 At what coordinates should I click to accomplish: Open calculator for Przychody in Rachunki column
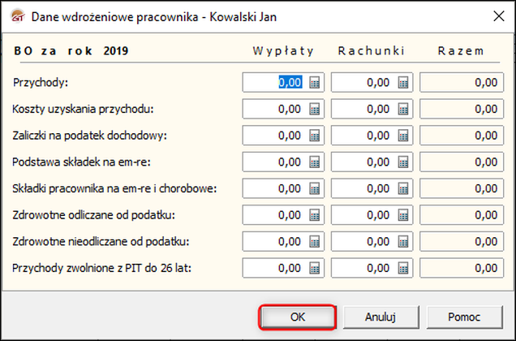pos(403,83)
